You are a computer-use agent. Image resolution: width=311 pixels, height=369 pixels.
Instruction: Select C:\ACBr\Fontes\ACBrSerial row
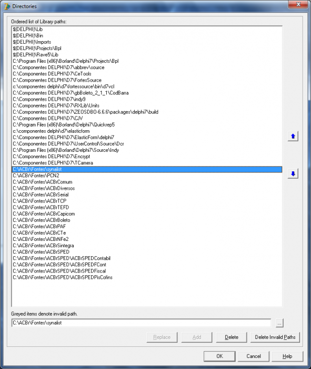(147, 195)
